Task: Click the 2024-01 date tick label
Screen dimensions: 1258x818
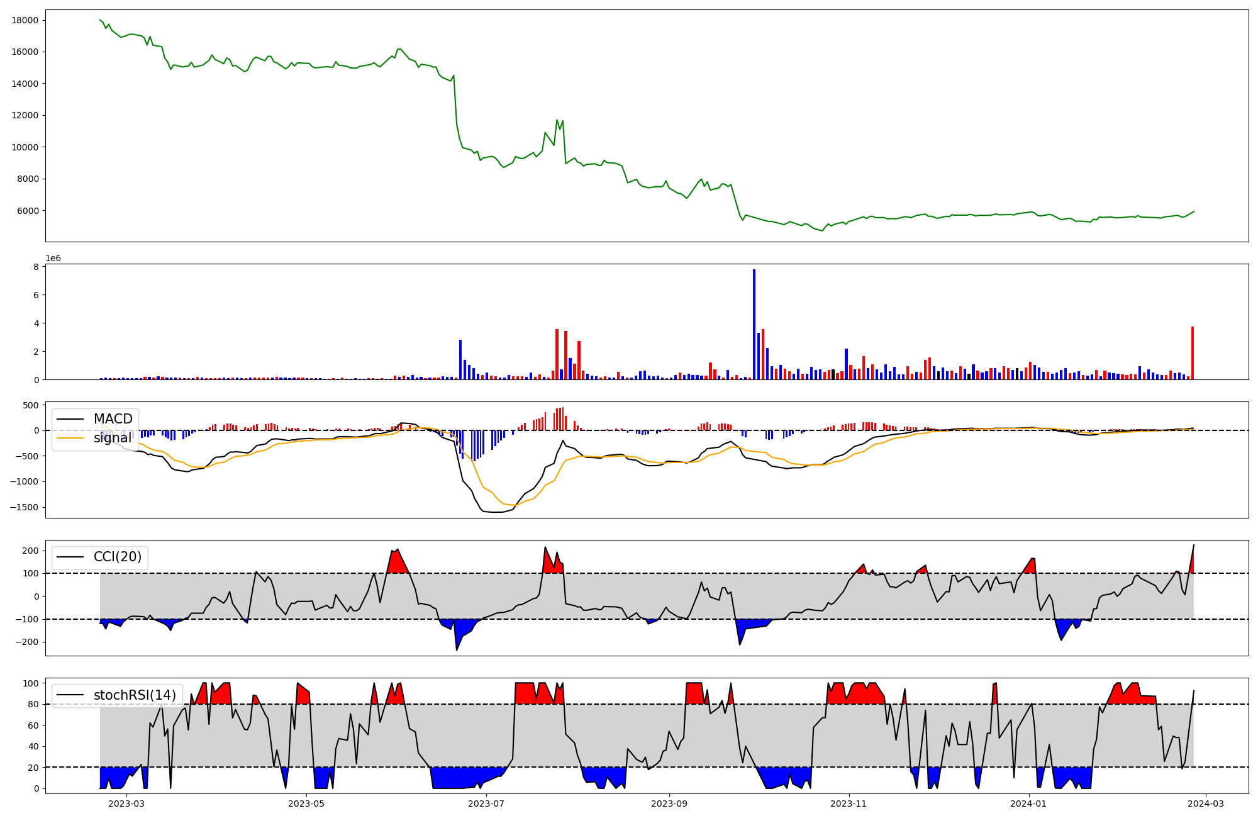Action: pos(1028,804)
